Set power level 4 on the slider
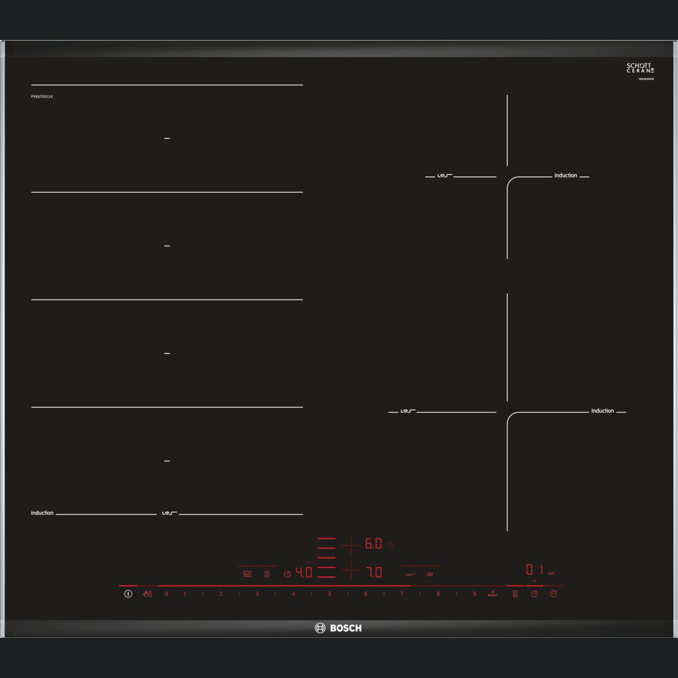Viewport: 678px width, 678px height. tap(293, 594)
